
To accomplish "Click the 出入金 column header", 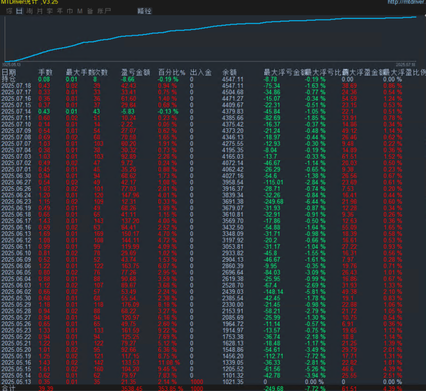I will [x=201, y=72].
